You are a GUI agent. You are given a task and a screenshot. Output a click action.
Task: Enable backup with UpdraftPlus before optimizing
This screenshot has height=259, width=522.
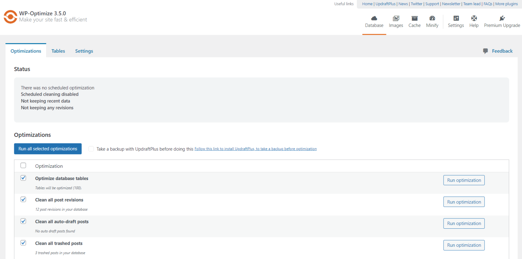point(91,149)
